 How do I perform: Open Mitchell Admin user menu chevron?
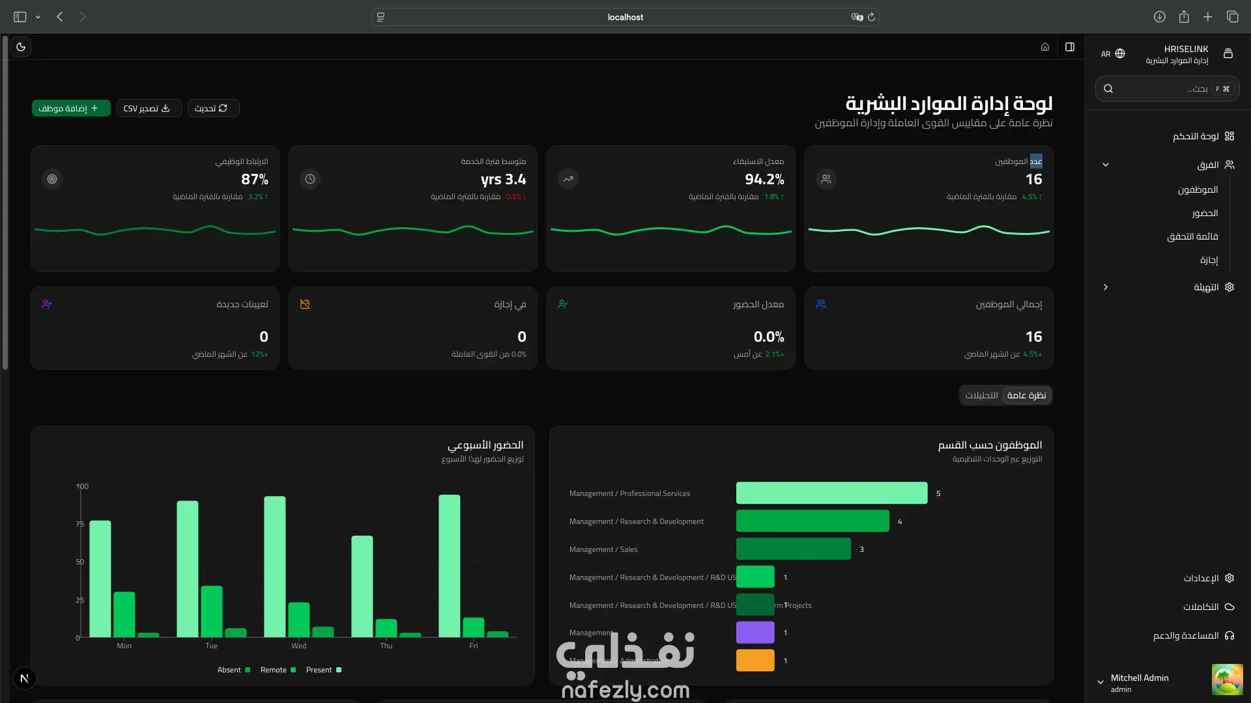click(1100, 682)
